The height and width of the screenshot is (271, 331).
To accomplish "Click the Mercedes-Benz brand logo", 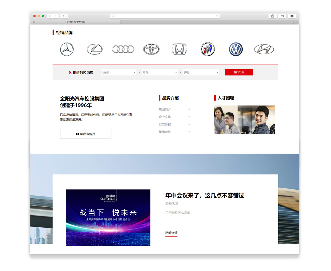I will point(67,49).
